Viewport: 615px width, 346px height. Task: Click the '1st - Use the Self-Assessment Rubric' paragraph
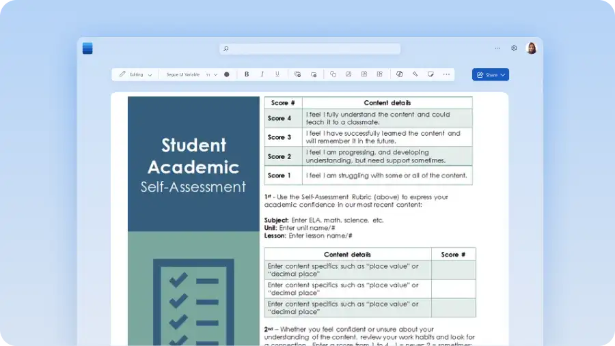click(356, 201)
